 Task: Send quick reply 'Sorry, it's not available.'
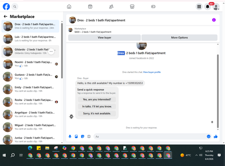coord(97,114)
